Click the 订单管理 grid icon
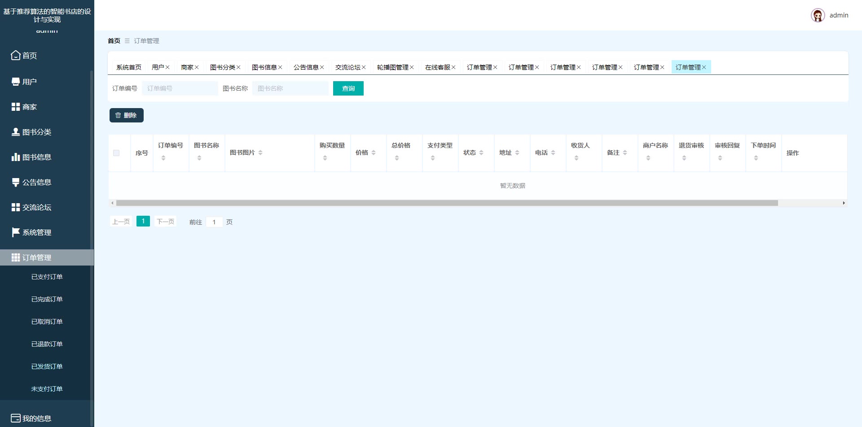Image resolution: width=862 pixels, height=427 pixels. [x=16, y=257]
